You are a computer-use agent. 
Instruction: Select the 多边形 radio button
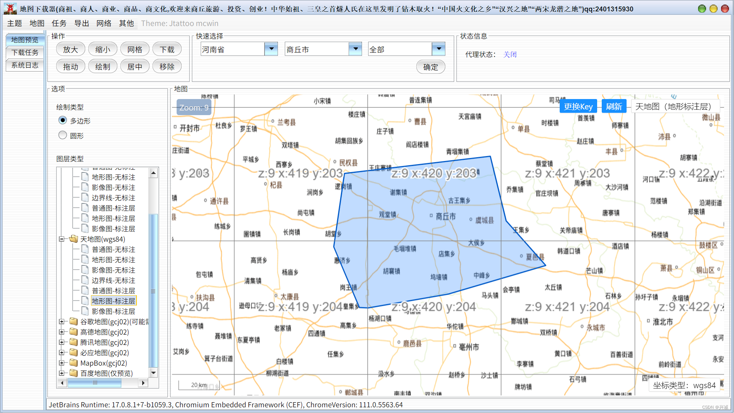(63, 120)
